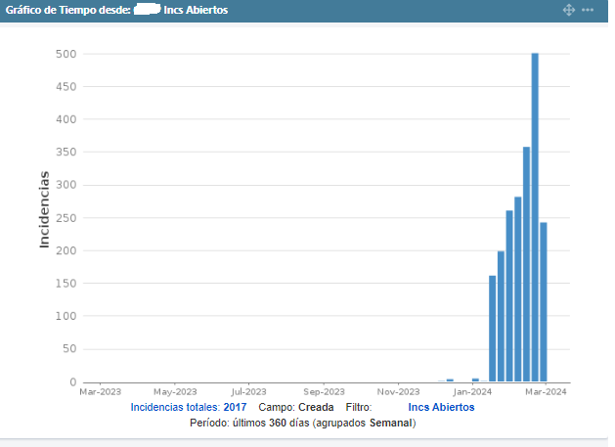The image size is (615, 447).
Task: Click the move gadget crosshair icon
Action: click(x=568, y=10)
